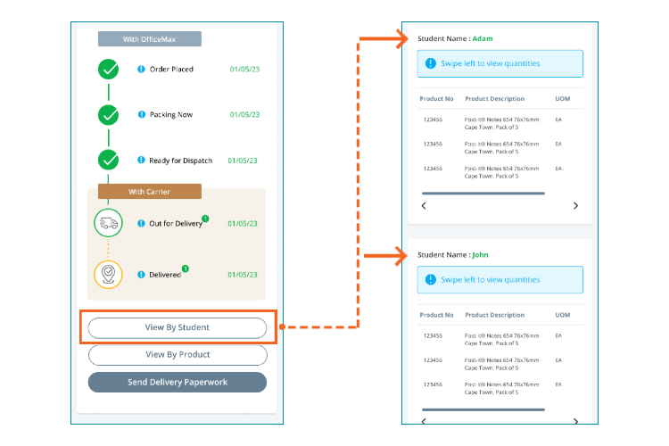669x446 pixels.
Task: Open info icon beside Out for Delivery
Action: click(x=141, y=223)
